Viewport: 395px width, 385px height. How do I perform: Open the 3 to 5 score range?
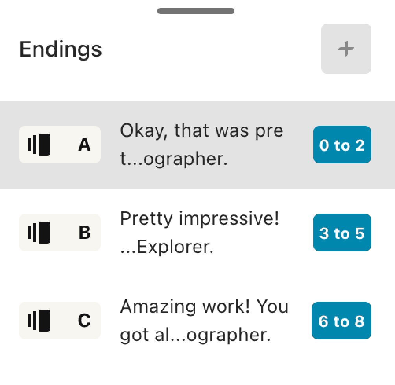pyautogui.click(x=342, y=233)
